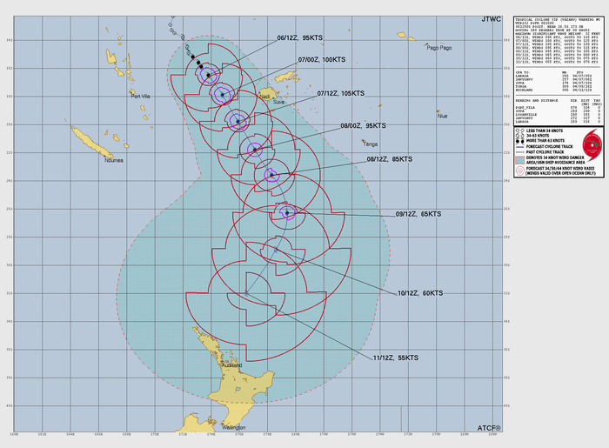Click the '07/00Z, 100KTS' label
The width and height of the screenshot is (609, 448).
click(x=322, y=59)
